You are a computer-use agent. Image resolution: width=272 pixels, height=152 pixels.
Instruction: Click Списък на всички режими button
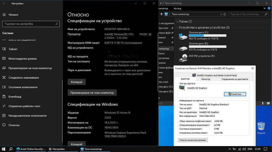[193, 140]
